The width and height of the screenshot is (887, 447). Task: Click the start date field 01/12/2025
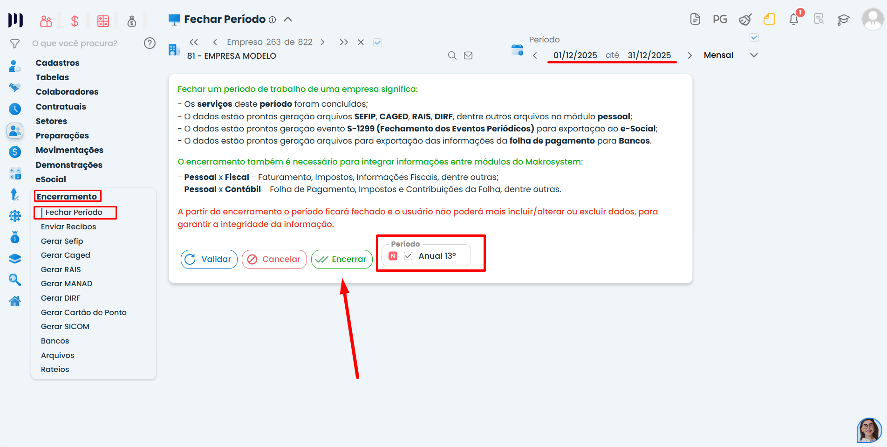[x=575, y=55]
